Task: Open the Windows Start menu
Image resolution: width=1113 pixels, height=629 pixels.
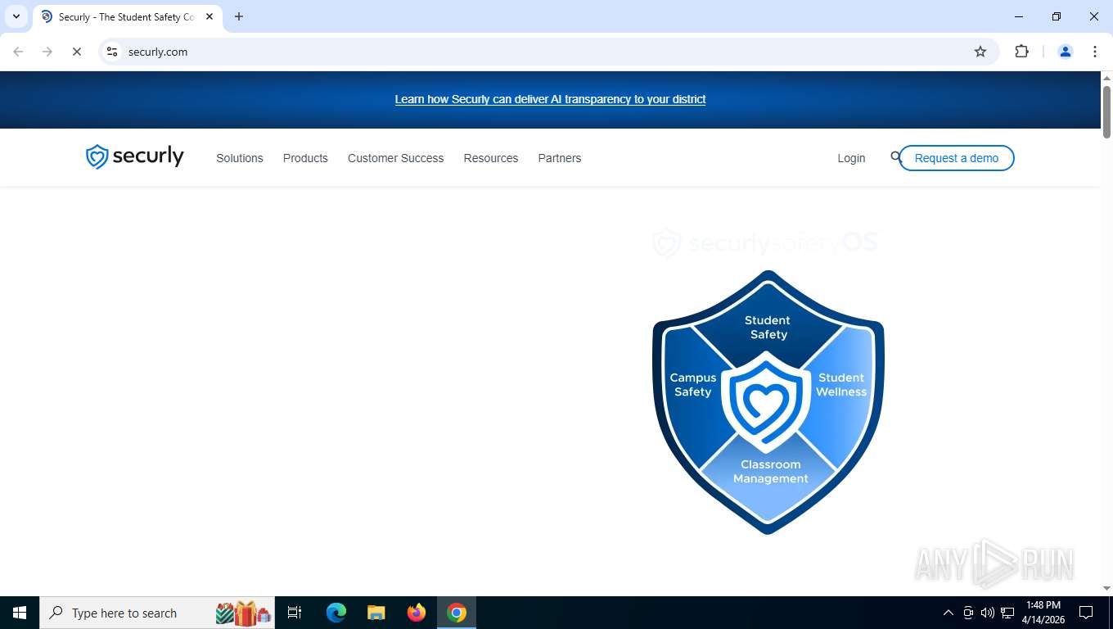Action: click(x=20, y=613)
